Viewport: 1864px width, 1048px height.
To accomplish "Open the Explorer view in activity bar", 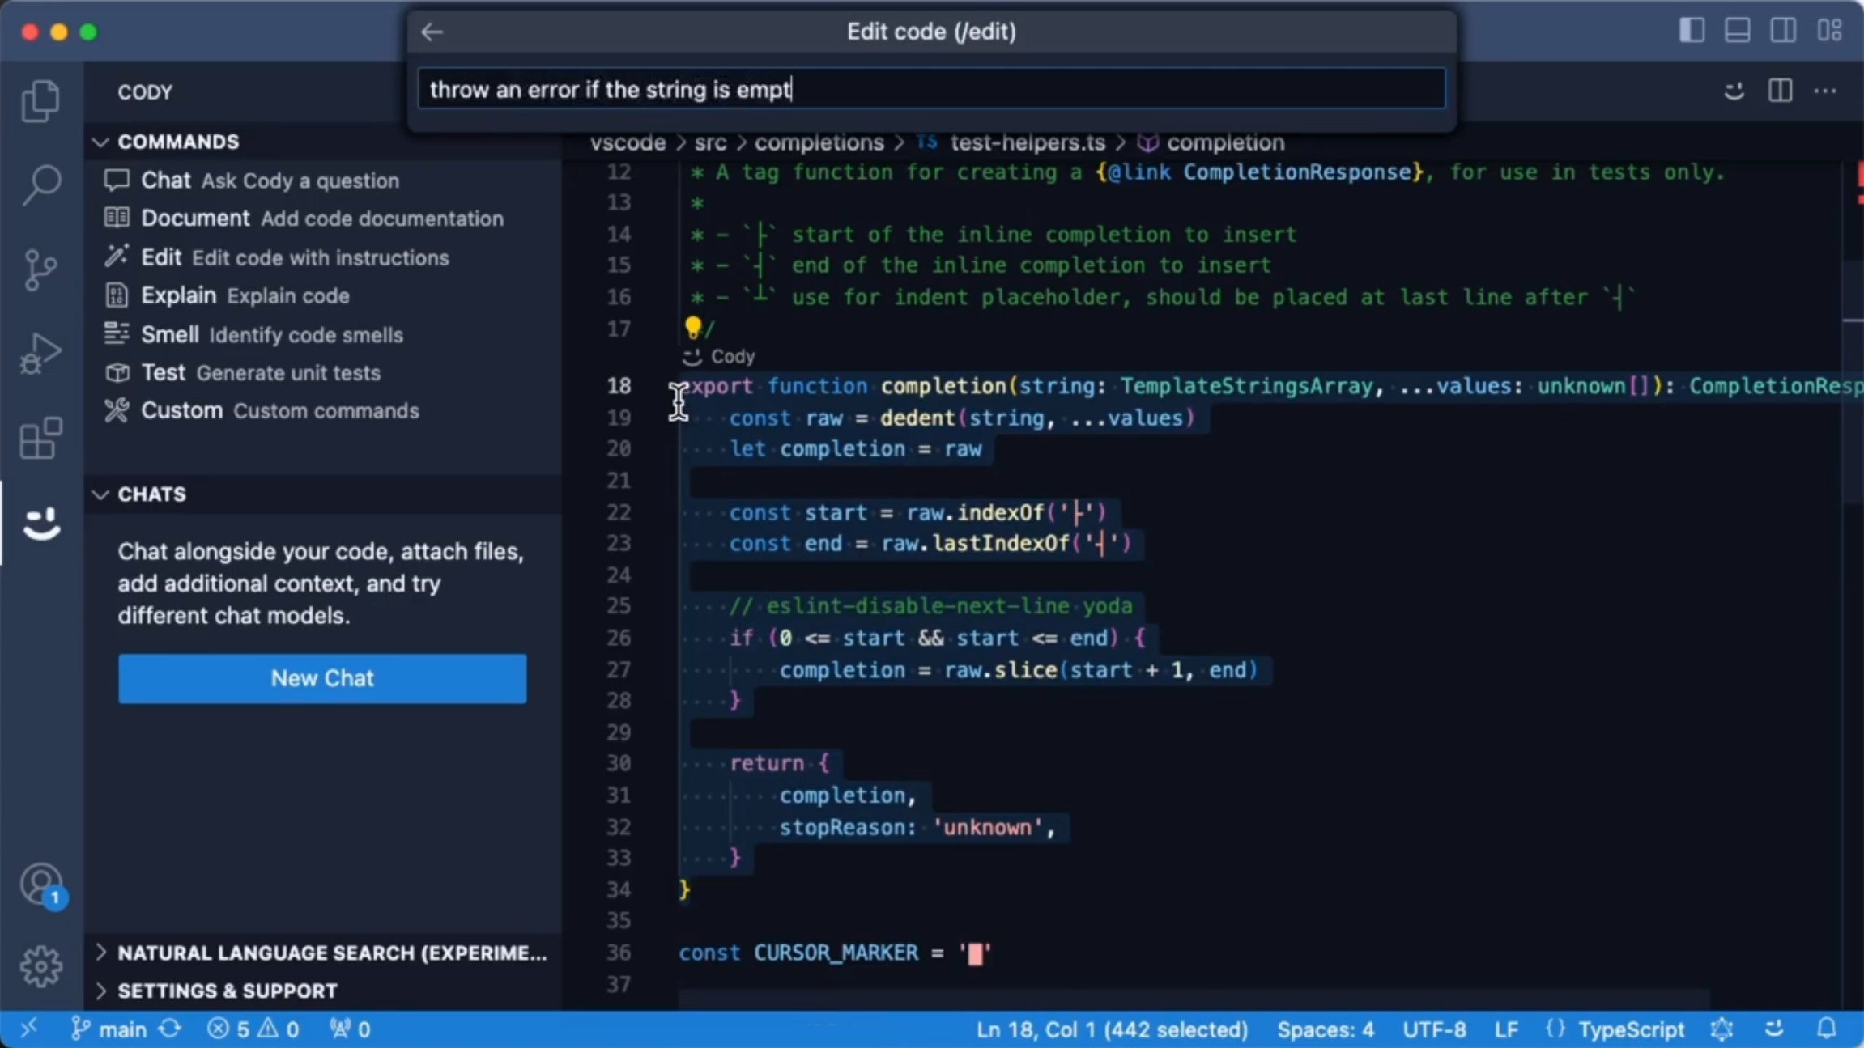I will [x=40, y=100].
